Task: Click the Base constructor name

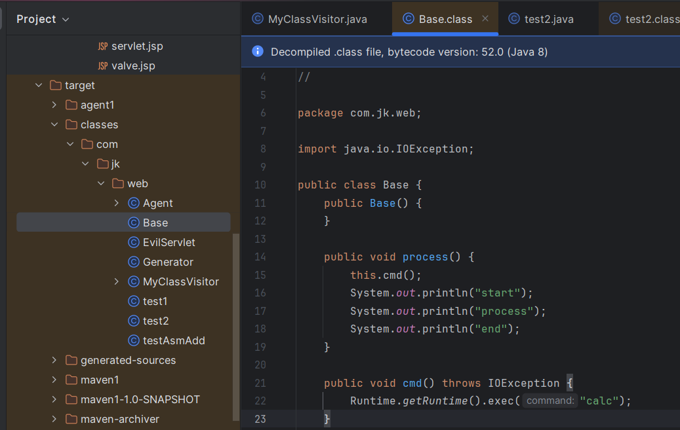Action: click(382, 203)
